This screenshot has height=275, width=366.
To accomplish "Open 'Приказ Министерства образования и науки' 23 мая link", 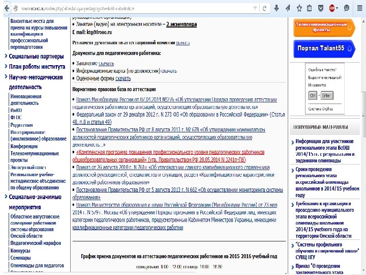I will [174, 216].
